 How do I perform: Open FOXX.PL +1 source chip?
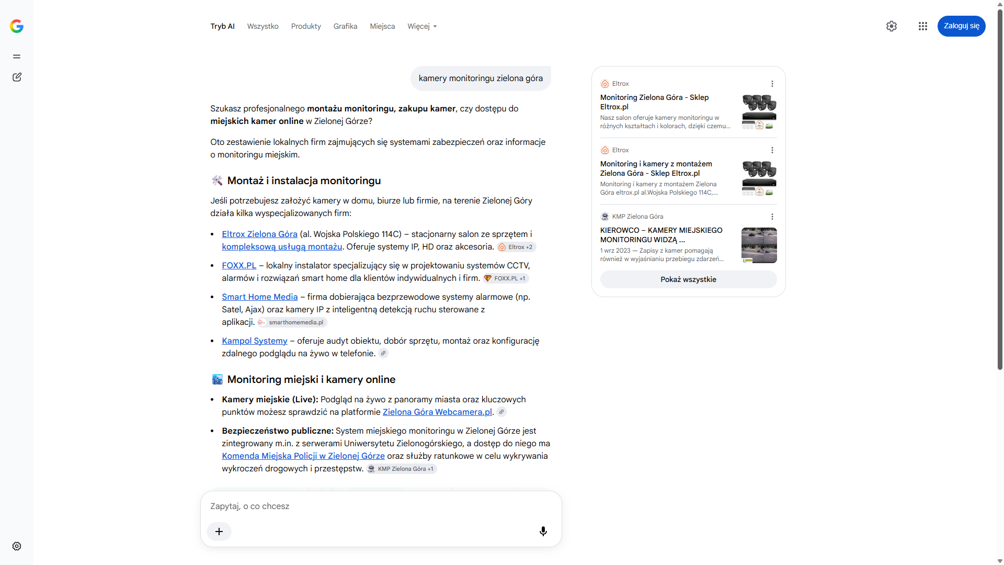505,278
